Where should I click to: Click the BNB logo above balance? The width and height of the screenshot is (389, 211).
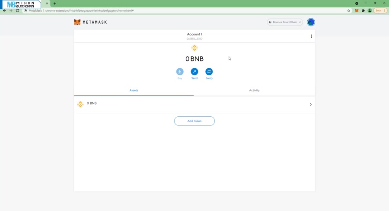[x=194, y=48]
